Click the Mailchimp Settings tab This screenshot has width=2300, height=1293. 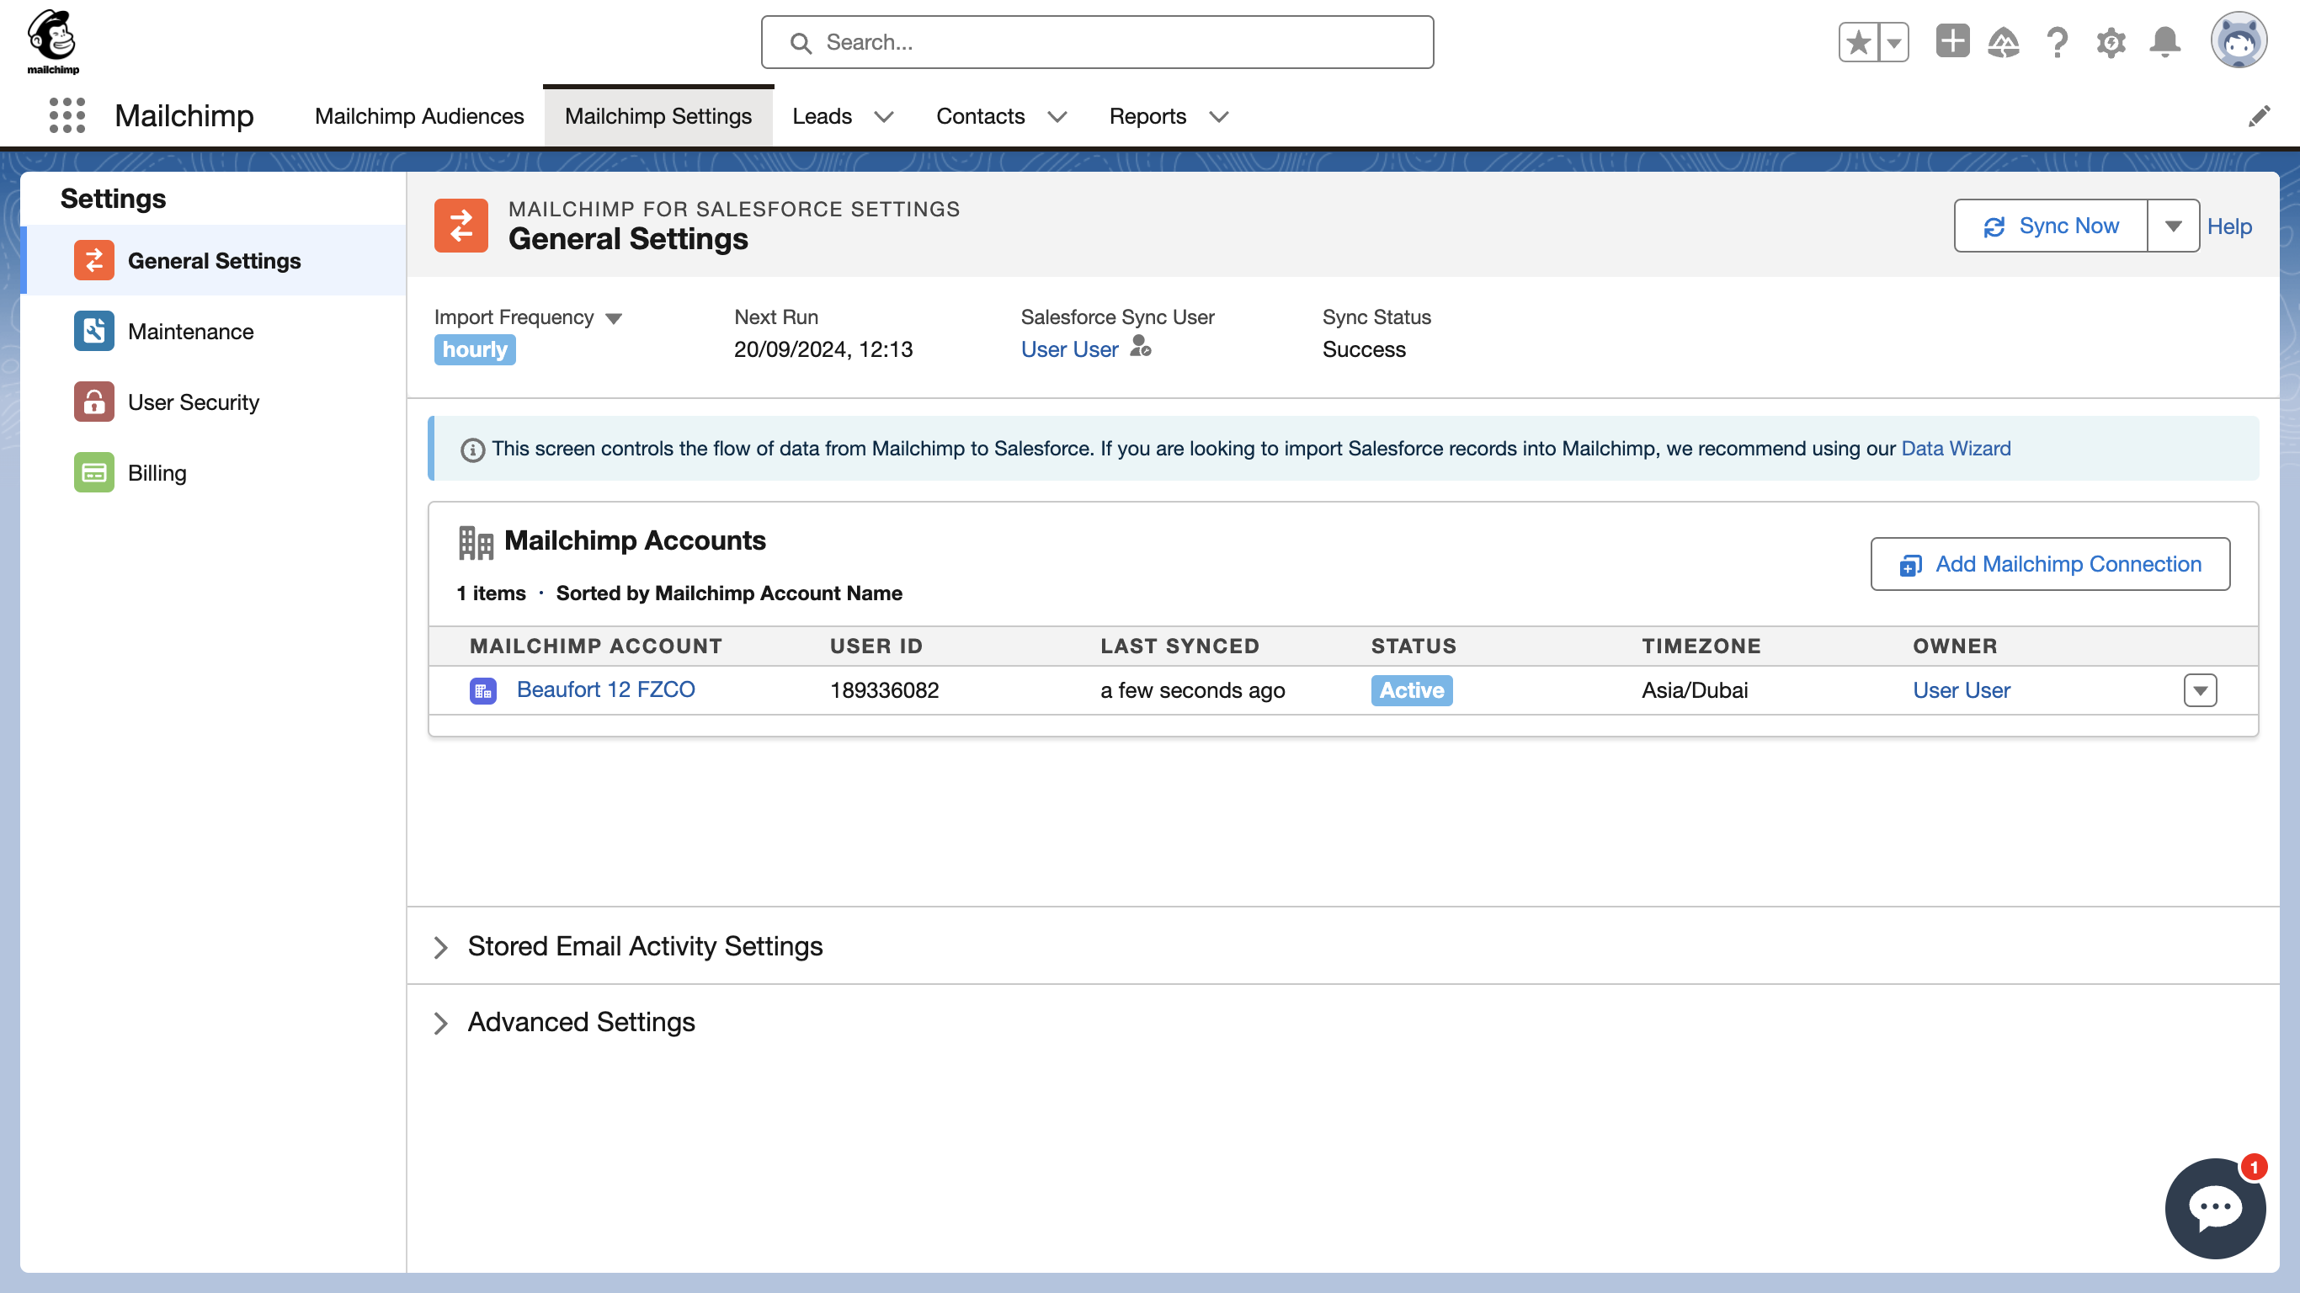(658, 115)
